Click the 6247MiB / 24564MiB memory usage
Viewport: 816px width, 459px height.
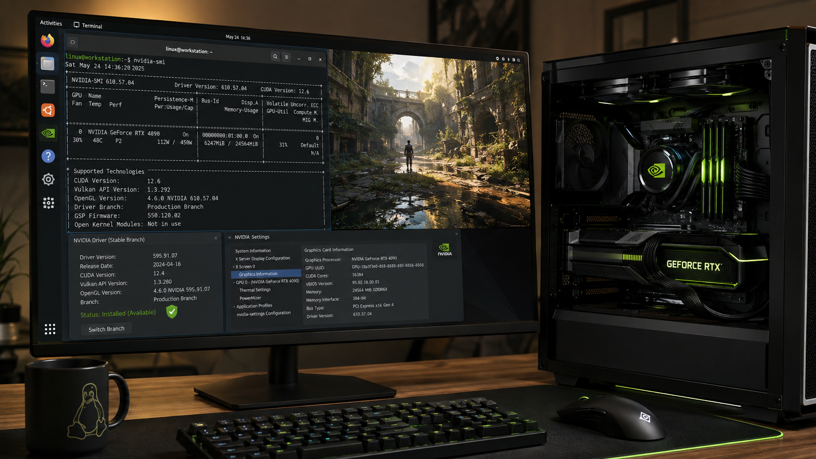231,143
